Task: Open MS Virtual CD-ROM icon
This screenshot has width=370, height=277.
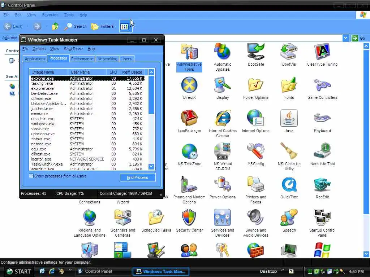Action: 223,157
